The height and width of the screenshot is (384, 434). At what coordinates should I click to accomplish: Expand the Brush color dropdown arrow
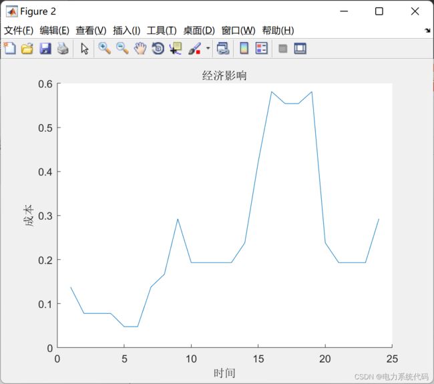click(208, 48)
